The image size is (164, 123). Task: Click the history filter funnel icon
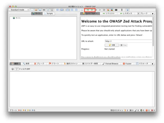[17, 69]
